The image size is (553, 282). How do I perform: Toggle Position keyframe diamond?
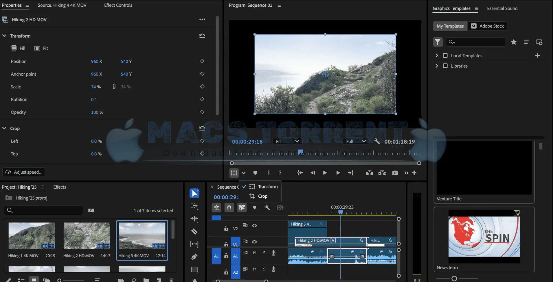(202, 61)
